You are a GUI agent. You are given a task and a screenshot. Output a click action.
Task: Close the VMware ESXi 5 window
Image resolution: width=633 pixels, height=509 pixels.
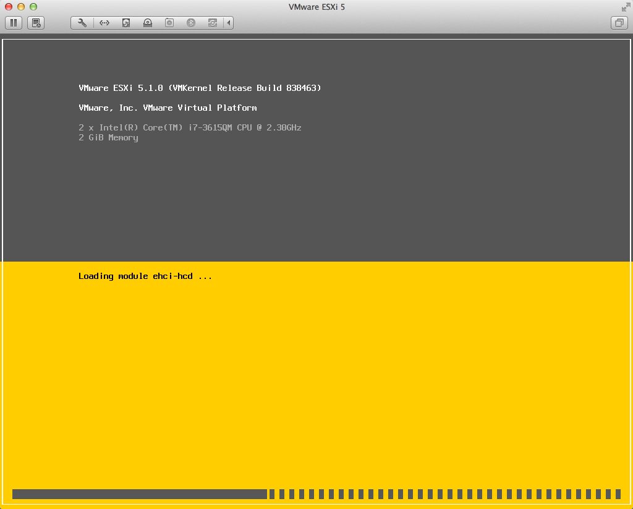tap(9, 7)
